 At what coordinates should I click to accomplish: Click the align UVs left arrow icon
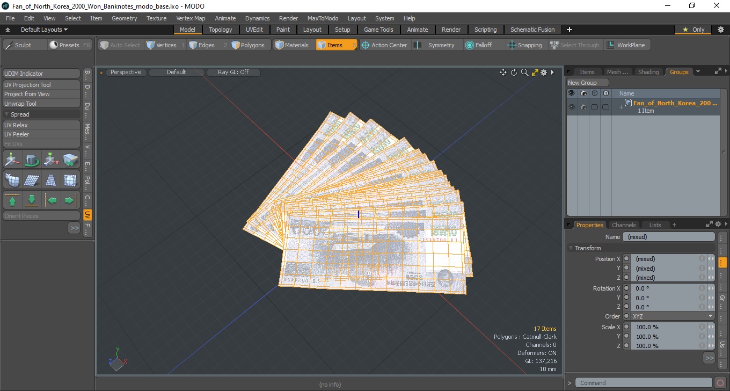[x=52, y=200]
